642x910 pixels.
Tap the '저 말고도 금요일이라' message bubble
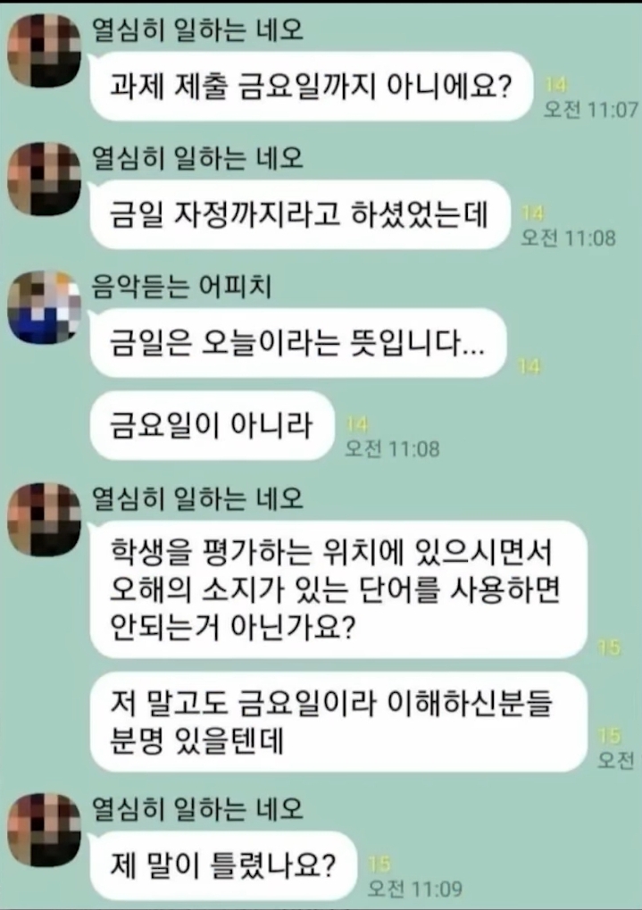tap(338, 722)
